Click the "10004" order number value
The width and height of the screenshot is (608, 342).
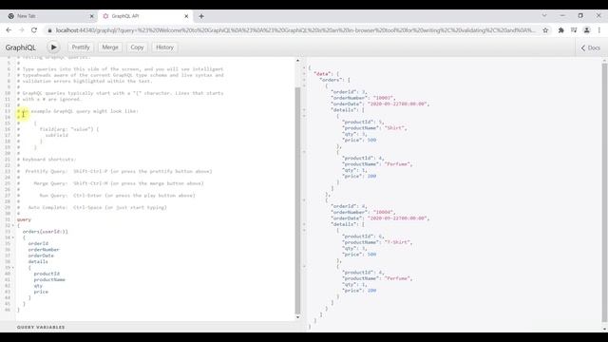[x=384, y=213]
